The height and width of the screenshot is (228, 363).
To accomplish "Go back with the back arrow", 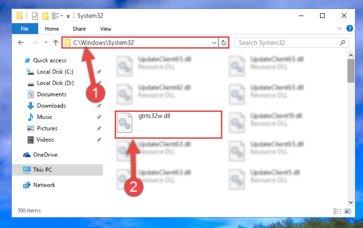I will coord(21,42).
